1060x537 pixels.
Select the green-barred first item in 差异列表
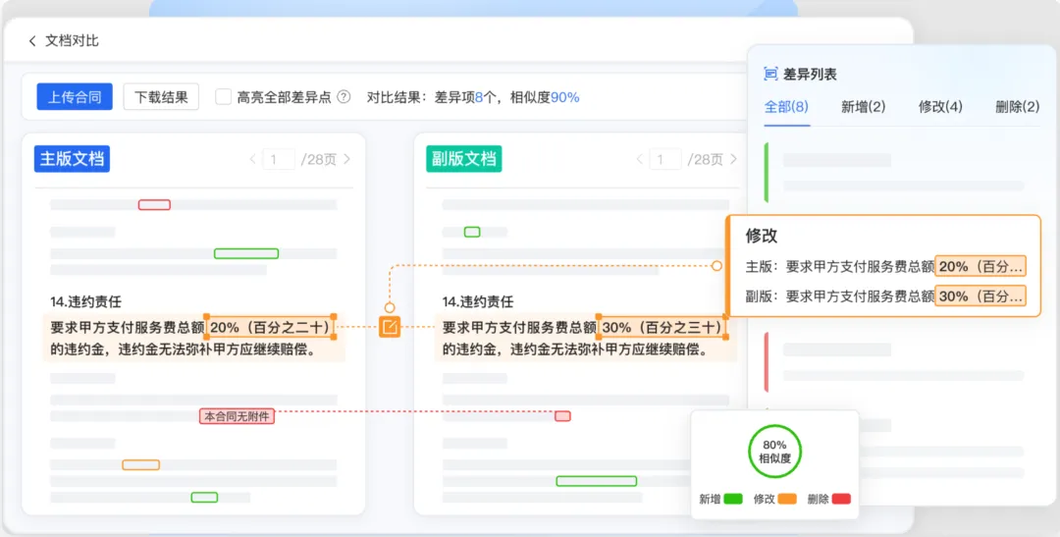tap(896, 173)
